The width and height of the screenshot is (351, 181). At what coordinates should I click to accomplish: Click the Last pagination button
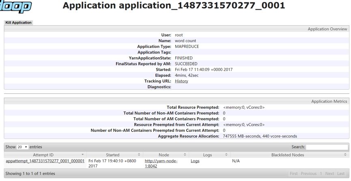click(x=341, y=173)
